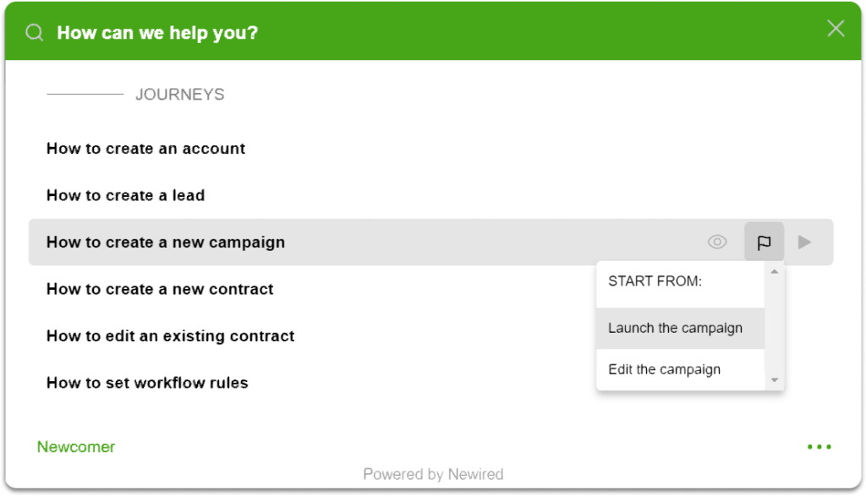Click the scrollbar up arrow in dropdown
This screenshot has width=866, height=496.
click(775, 271)
